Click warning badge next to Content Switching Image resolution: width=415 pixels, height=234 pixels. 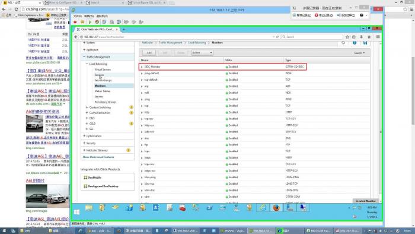click(x=131, y=107)
